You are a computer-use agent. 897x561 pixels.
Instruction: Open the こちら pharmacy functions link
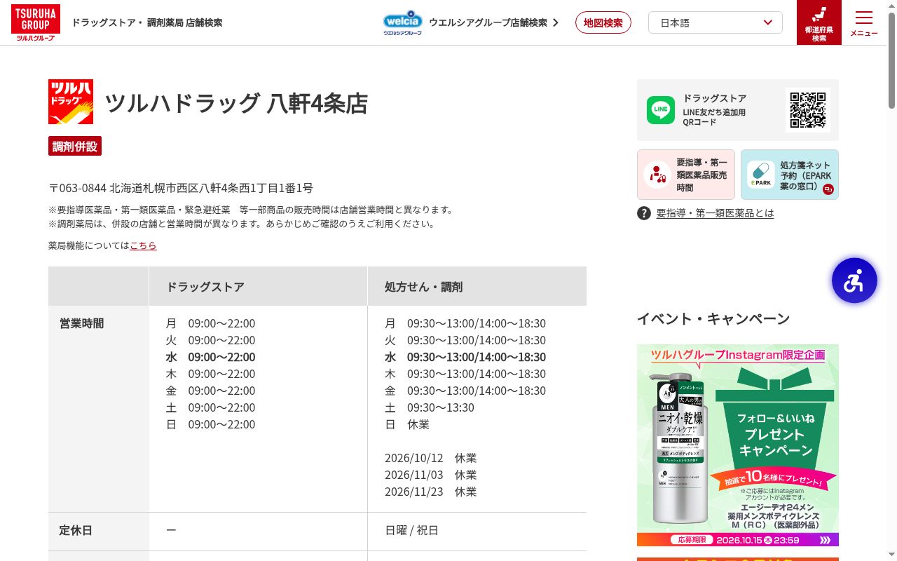click(x=143, y=245)
